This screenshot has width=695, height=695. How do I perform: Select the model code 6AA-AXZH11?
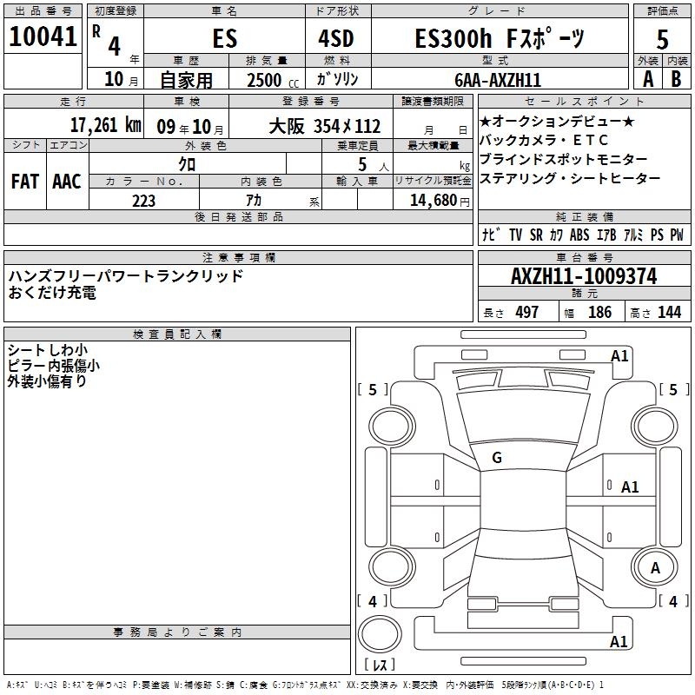click(498, 80)
